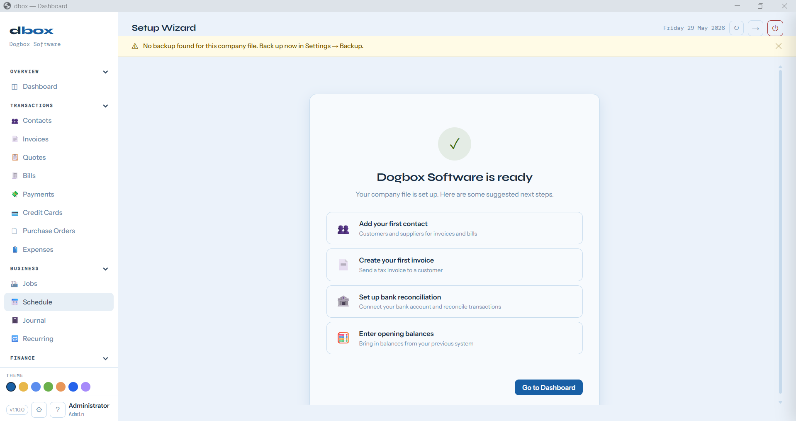
Task: Select the royal blue theme swatch
Action: (x=73, y=387)
